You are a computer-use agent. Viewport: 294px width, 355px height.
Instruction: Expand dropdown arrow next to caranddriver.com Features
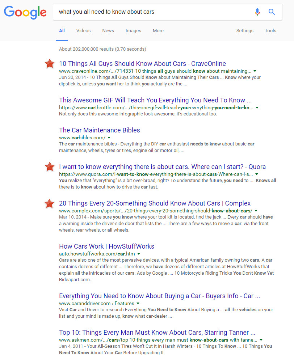pyautogui.click(x=138, y=303)
